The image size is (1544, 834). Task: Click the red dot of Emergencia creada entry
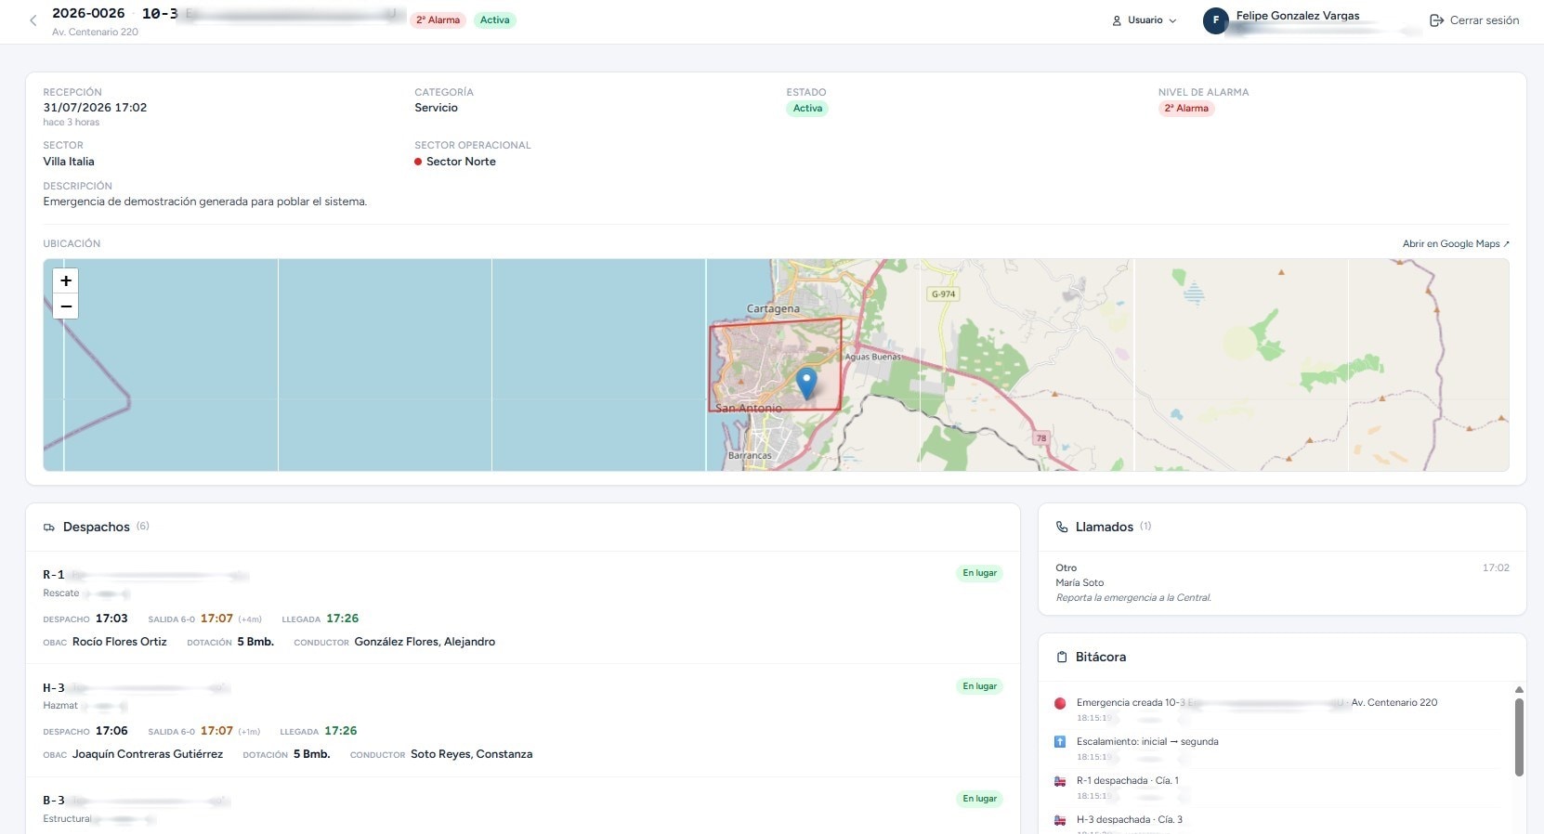click(1060, 703)
